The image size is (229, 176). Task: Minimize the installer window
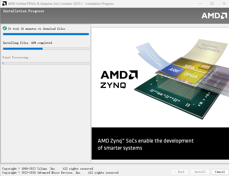coord(200,4)
